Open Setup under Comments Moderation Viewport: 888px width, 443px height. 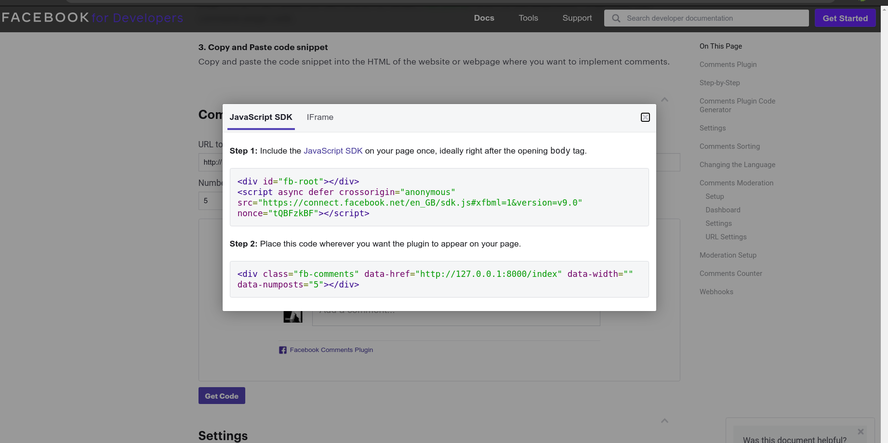point(715,196)
